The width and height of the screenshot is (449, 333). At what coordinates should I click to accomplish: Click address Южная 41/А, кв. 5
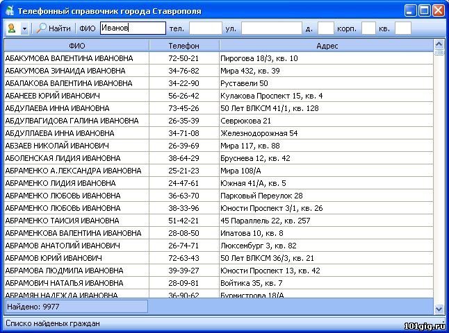click(253, 184)
